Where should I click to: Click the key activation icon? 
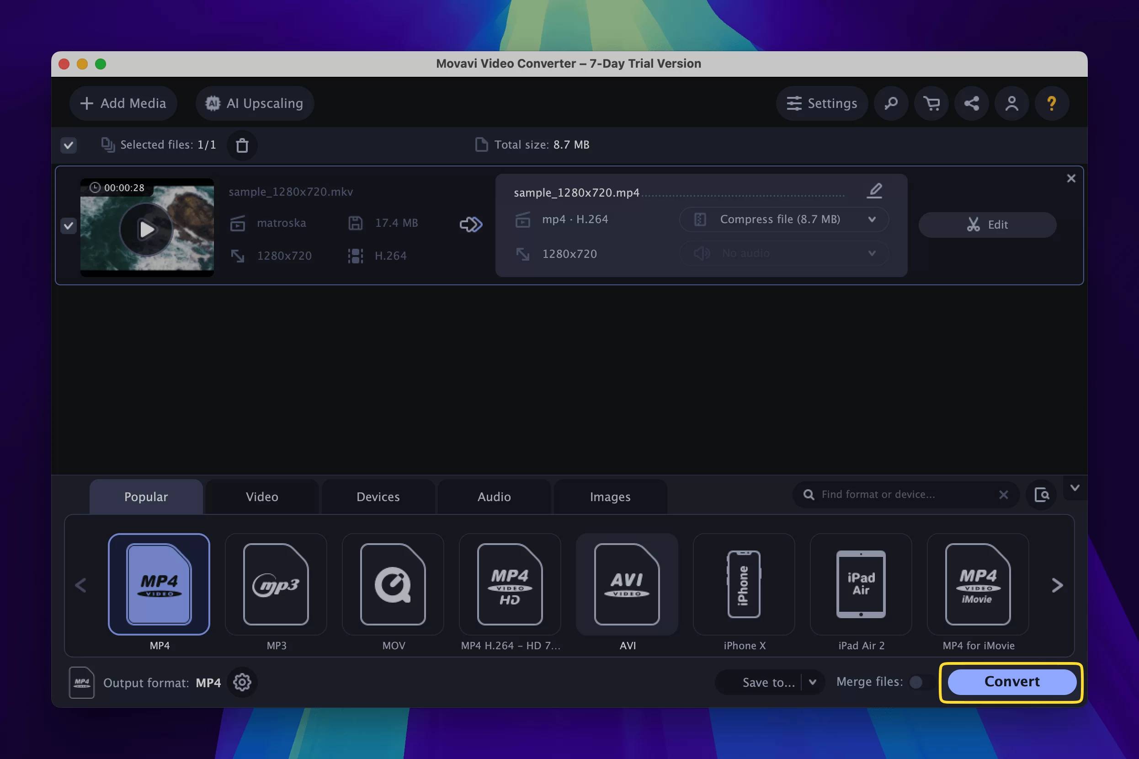point(891,103)
